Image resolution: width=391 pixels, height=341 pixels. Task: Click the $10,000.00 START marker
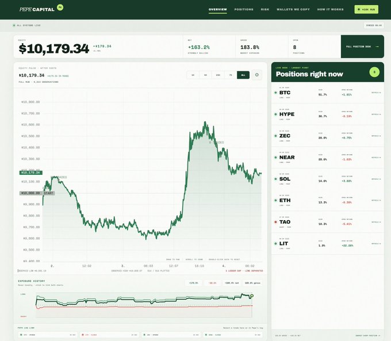[x=37, y=193]
